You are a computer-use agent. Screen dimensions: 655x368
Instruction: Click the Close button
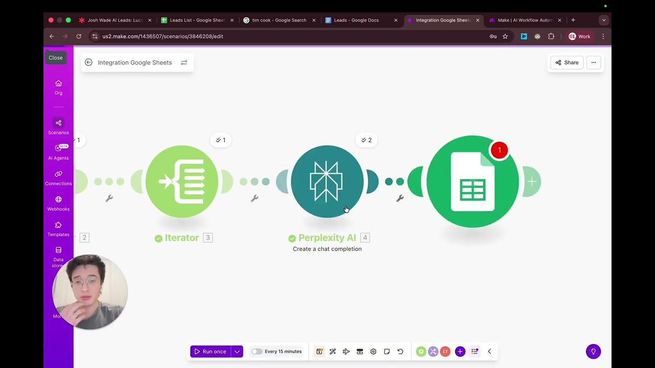pyautogui.click(x=56, y=58)
